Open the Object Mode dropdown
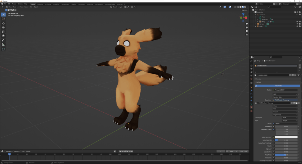The width and height of the screenshot is (302, 164). coord(12,7)
